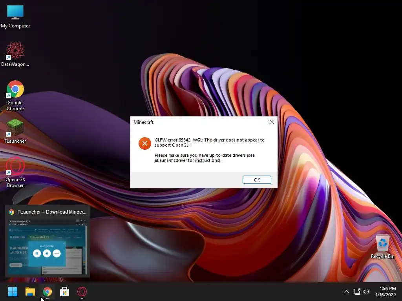Open the My Computer desktop icon

click(15, 16)
